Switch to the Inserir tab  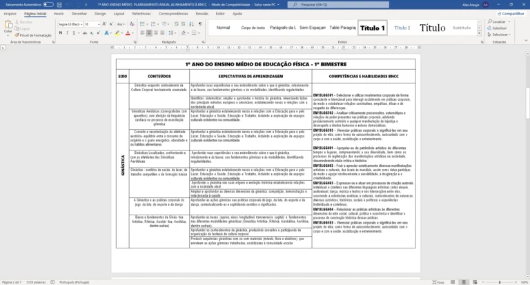point(59,14)
